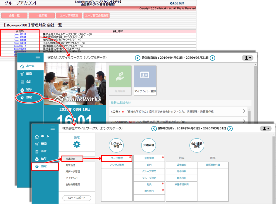Click the hamburger menu icon in the settings window
The image size is (276, 204).
coord(53,128)
